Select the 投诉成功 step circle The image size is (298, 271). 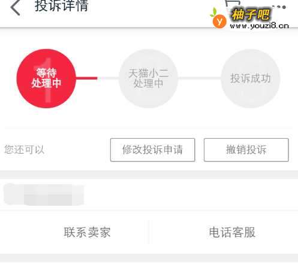click(251, 78)
